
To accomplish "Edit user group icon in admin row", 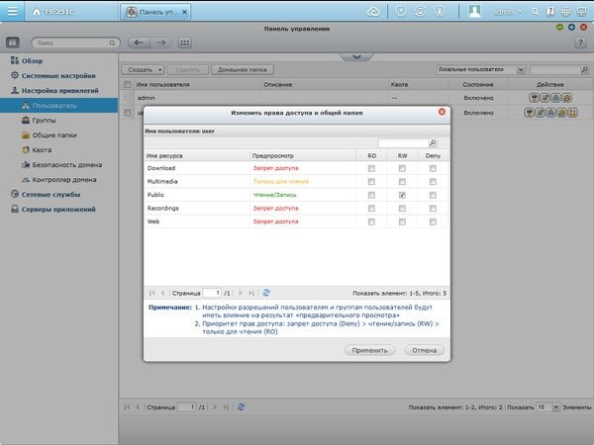I will click(555, 98).
